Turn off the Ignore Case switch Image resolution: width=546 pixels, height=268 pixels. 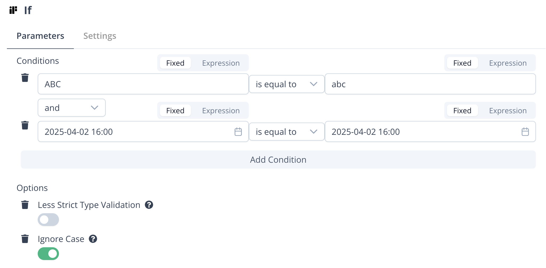(x=48, y=254)
